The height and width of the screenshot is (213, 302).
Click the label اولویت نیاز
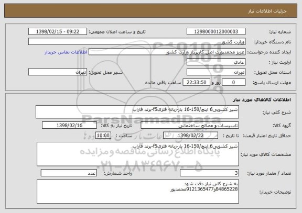[x=280, y=62]
